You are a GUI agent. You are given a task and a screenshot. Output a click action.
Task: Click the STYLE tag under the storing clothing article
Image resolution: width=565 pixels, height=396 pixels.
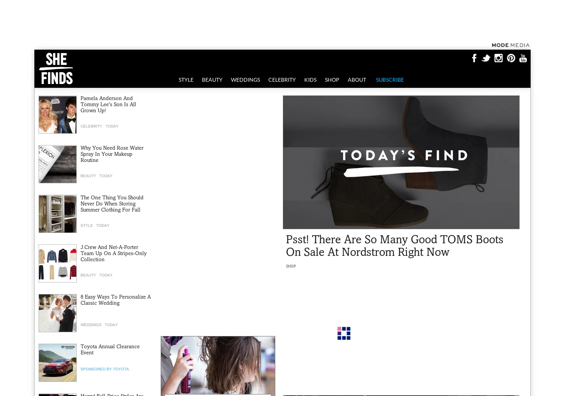tap(87, 226)
